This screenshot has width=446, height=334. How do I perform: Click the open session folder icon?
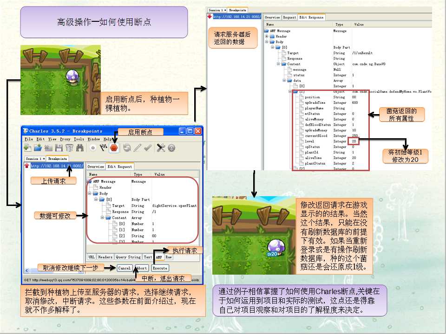point(38,148)
